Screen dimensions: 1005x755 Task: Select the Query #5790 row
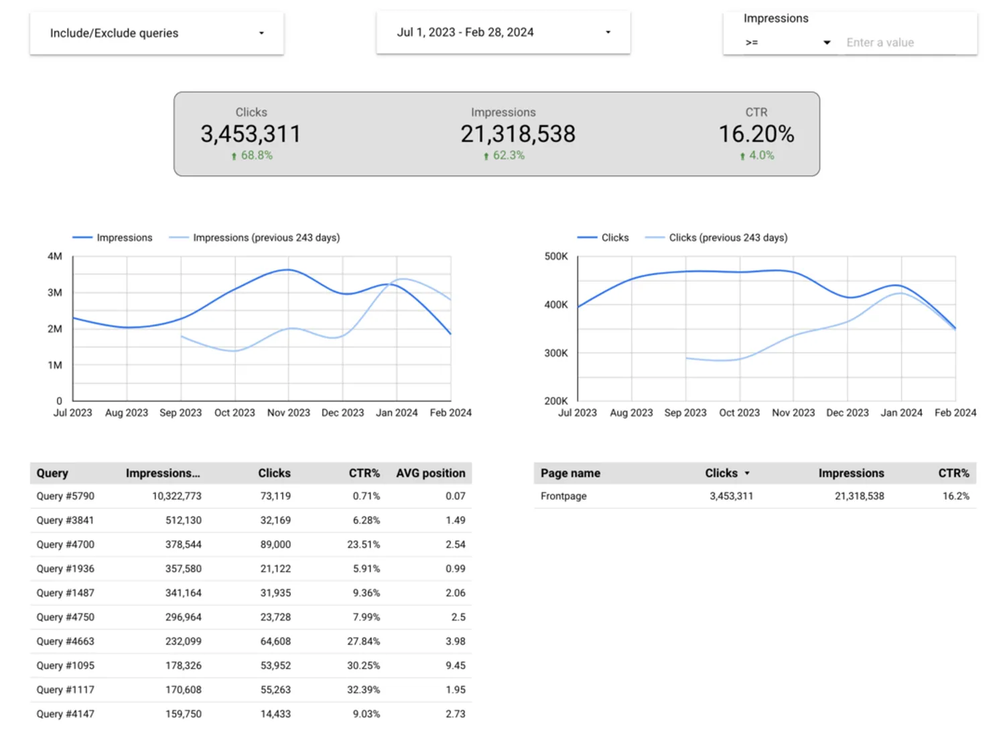pyautogui.click(x=251, y=496)
